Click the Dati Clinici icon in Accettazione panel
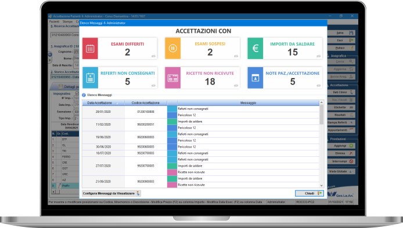 click(351, 92)
